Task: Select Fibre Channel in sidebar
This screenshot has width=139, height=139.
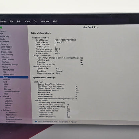Action: 8,59
